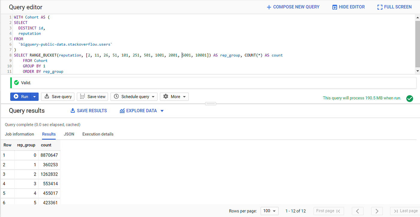Click the next page arrow
Viewport: 420px width, 217px height.
coord(377,211)
